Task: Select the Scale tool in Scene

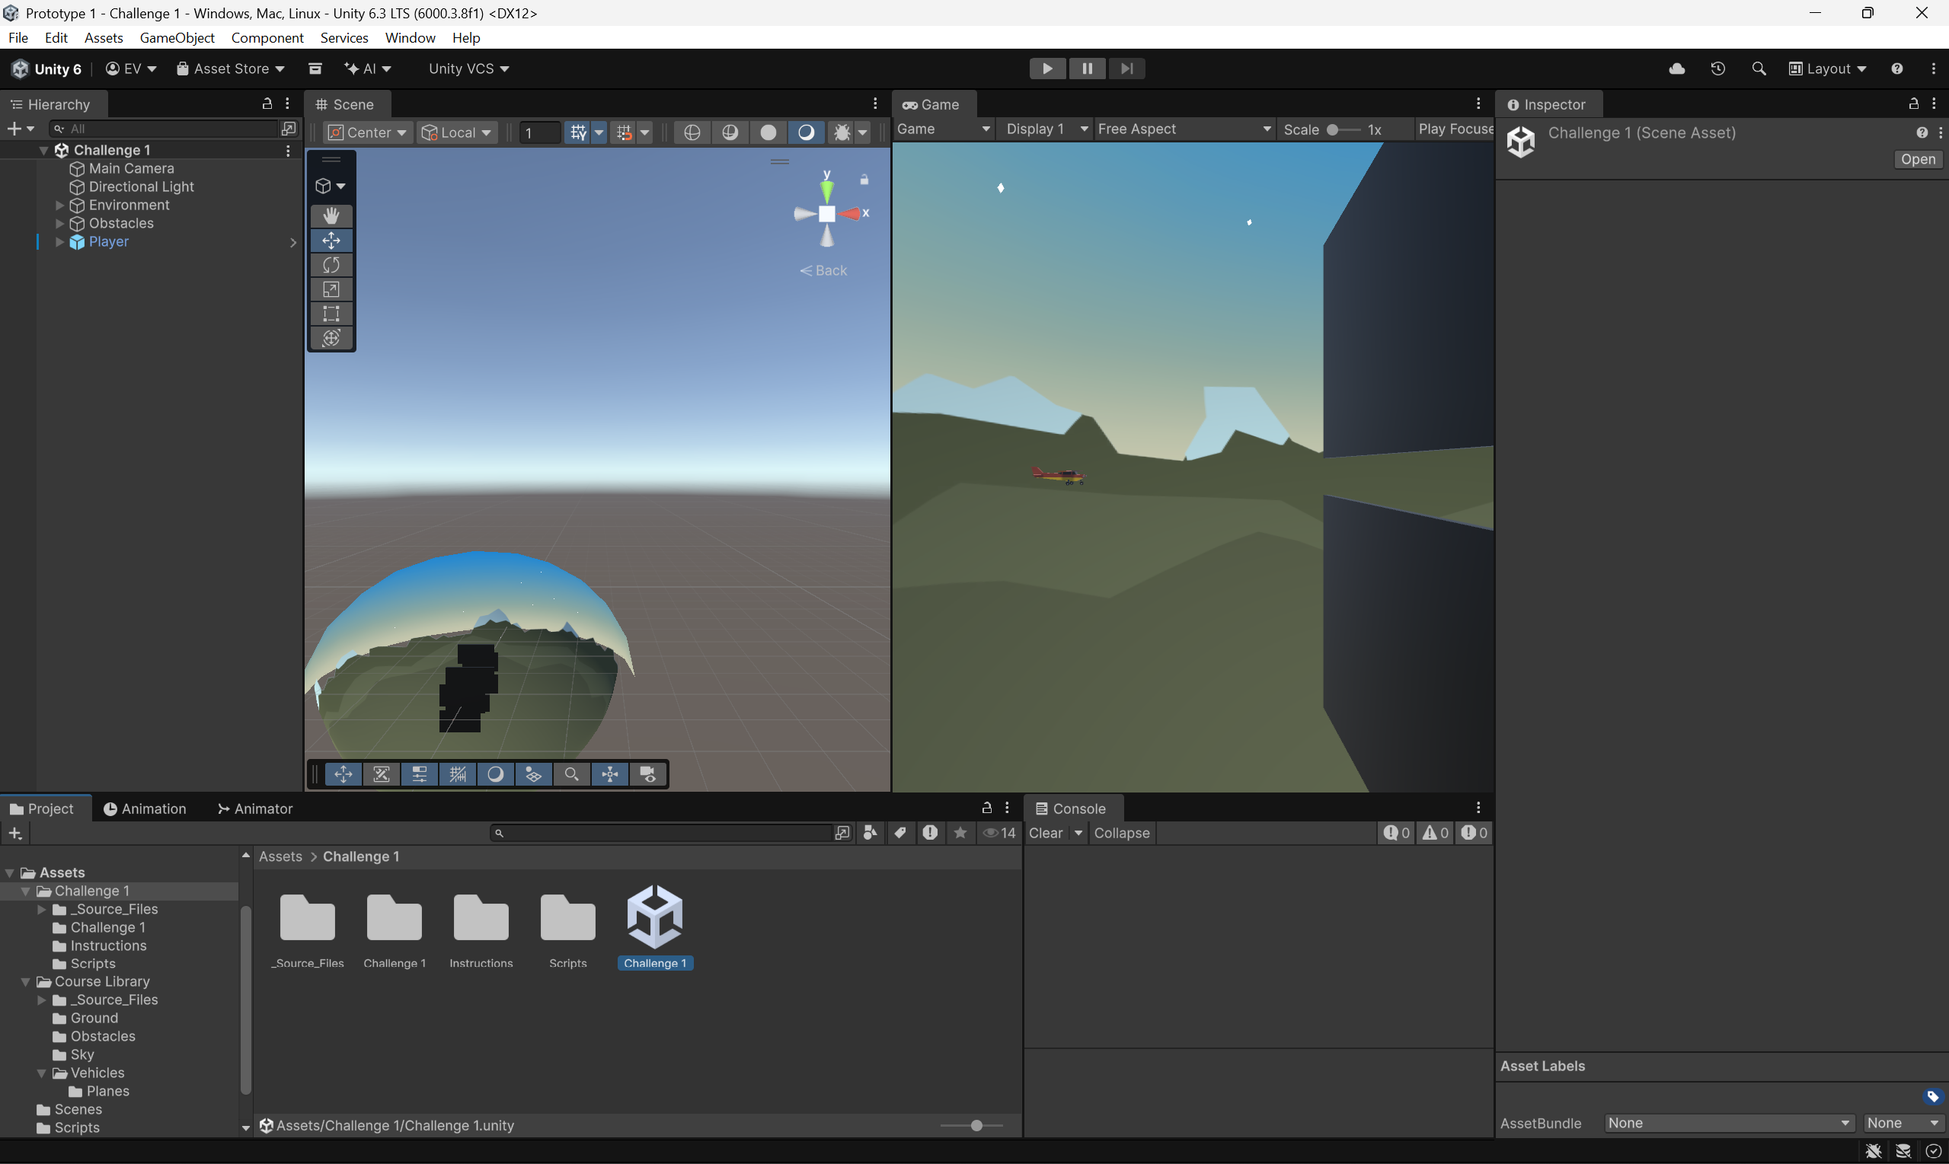Action: pyautogui.click(x=331, y=289)
